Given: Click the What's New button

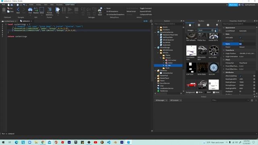Looking at the screenshot, I should click(x=233, y=5).
